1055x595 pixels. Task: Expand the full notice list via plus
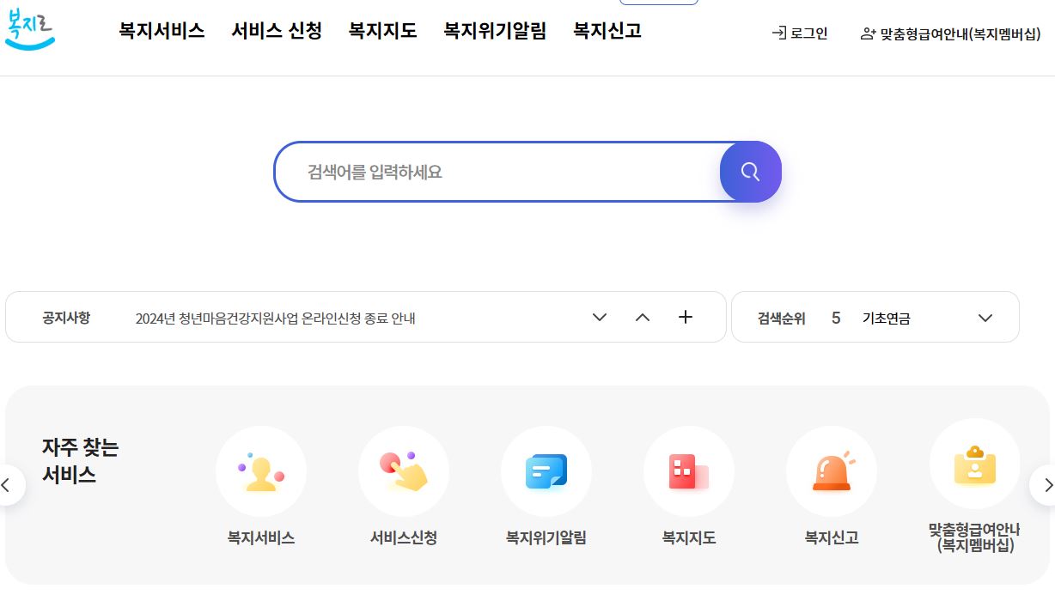686,317
